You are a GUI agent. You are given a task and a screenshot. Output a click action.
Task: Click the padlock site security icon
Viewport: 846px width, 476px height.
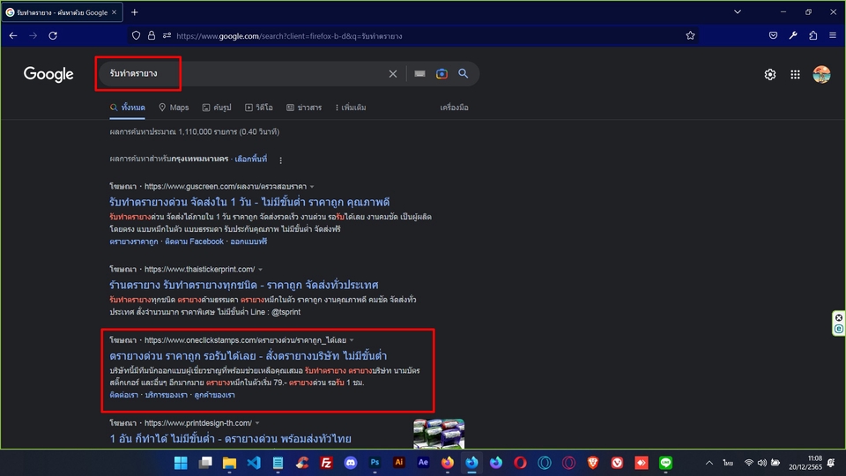click(152, 35)
